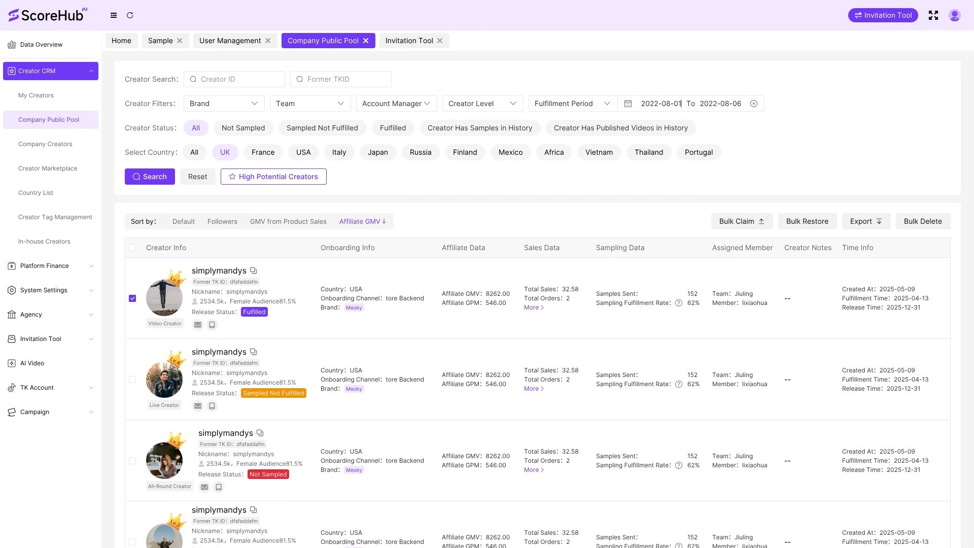Close the Invitation Tool tab
Screen dimensions: 974x548
pyautogui.click(x=440, y=41)
